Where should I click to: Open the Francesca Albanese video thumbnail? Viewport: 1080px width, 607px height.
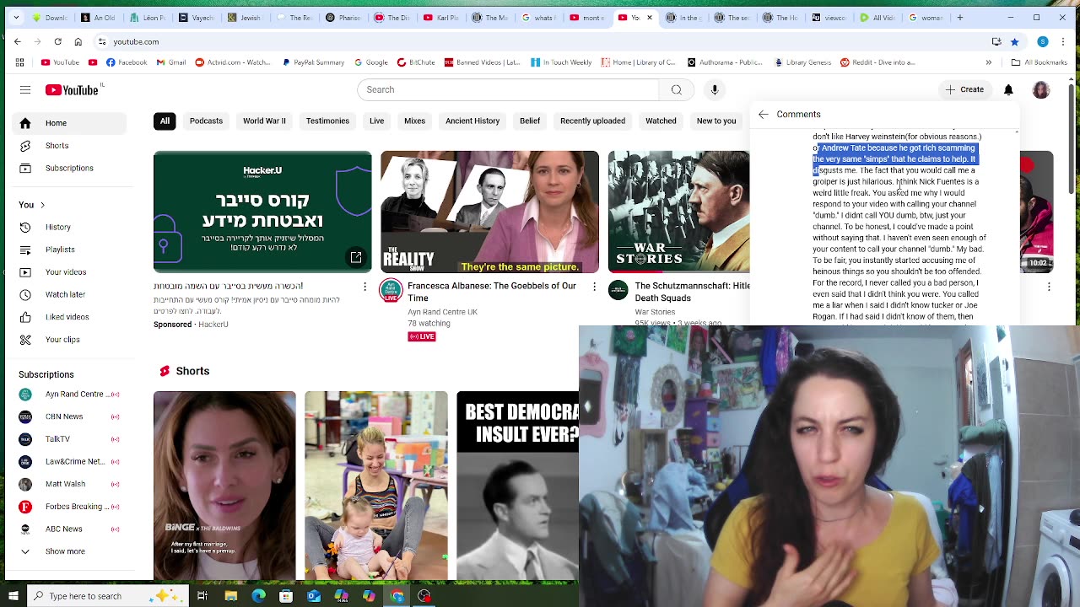(489, 212)
